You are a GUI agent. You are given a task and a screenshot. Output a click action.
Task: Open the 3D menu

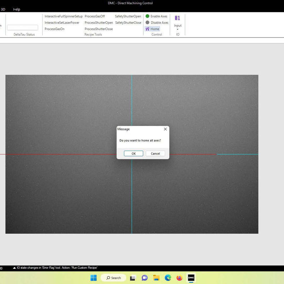coord(3,10)
